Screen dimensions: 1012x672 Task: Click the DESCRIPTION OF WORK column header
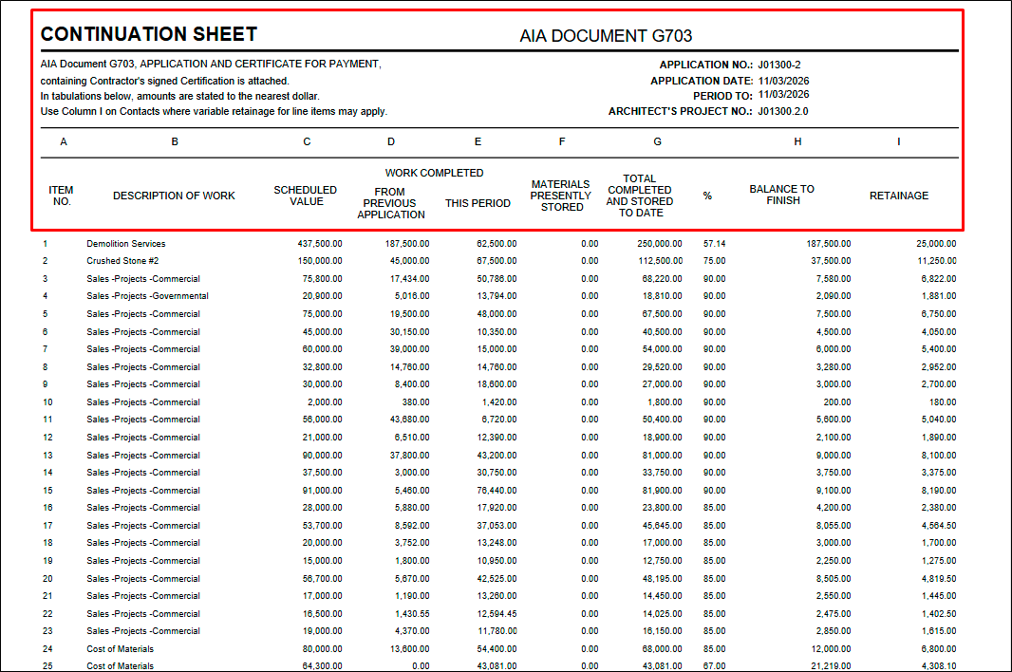coord(174,196)
